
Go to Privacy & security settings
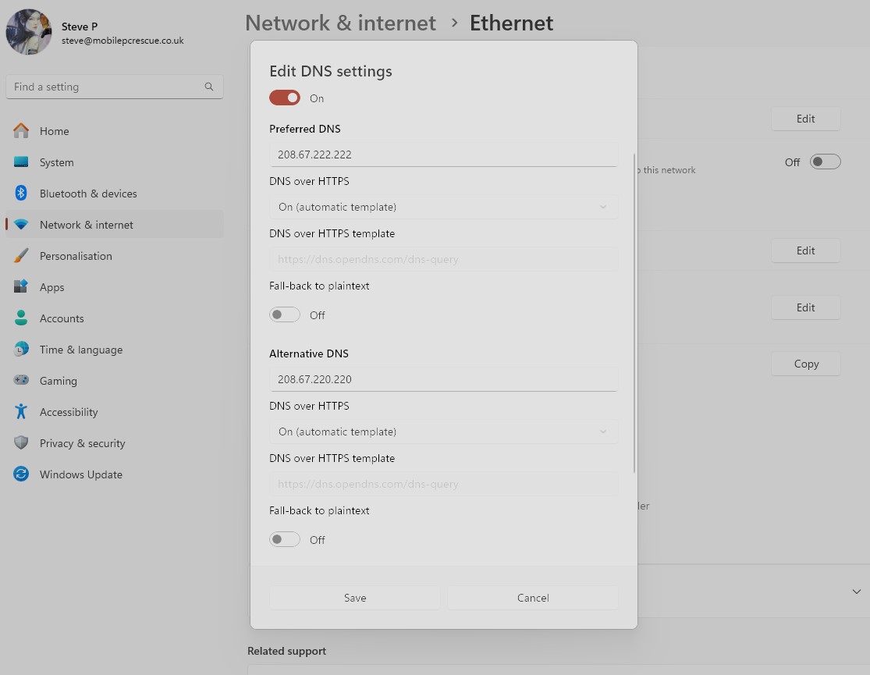(82, 443)
